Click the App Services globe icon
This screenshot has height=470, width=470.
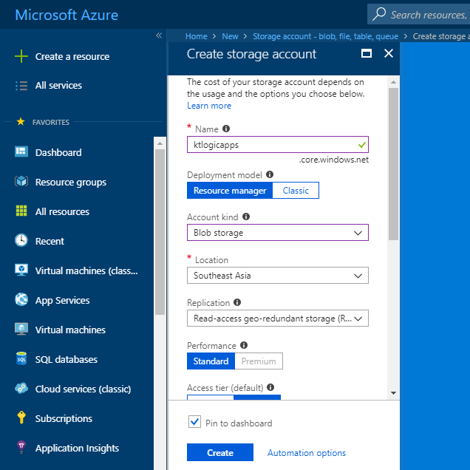coord(21,299)
